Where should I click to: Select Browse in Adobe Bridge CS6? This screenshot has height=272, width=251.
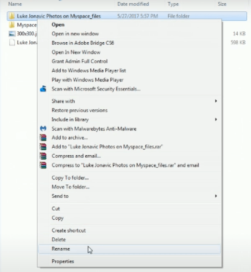(82, 43)
